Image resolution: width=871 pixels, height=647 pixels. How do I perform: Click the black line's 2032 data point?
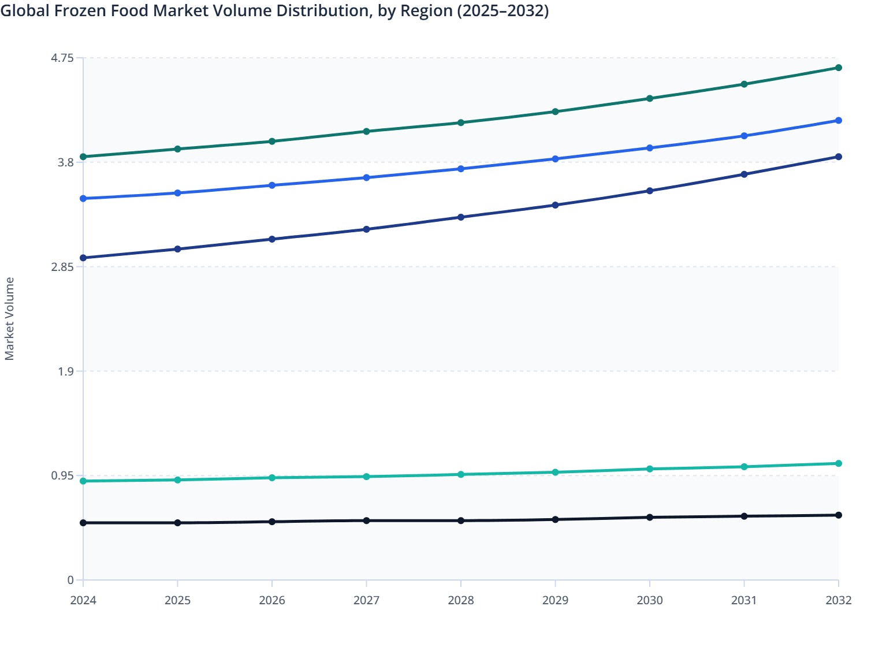point(839,514)
